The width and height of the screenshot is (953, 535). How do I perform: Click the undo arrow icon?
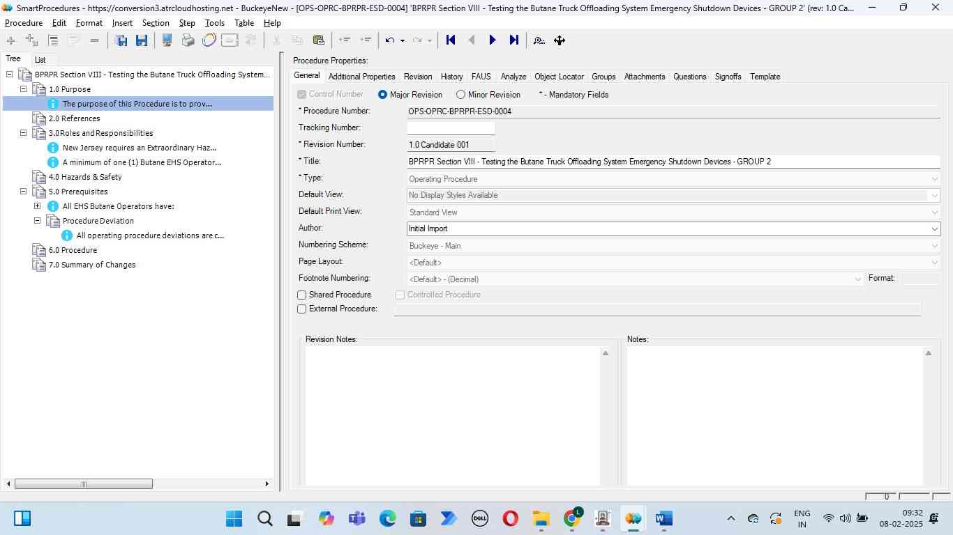click(x=390, y=40)
